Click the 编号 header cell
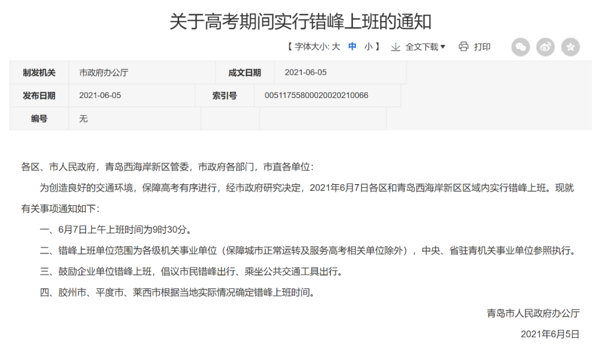Screen dimensions: 613x362 (39, 119)
